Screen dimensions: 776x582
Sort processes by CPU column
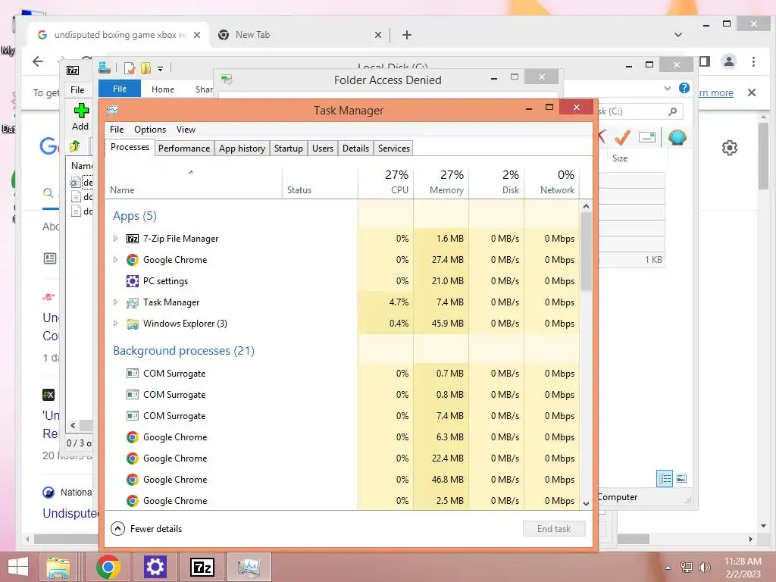[386, 182]
